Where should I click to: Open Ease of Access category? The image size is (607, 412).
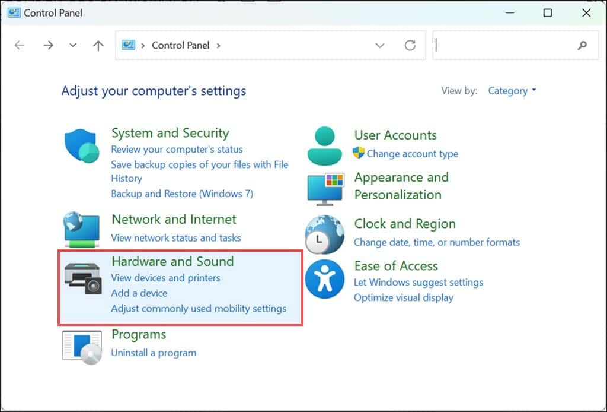click(x=396, y=266)
